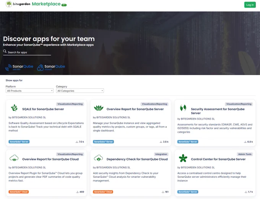Open Dependency Check for SonarQube Cloud
This screenshot has width=260, height=199.
(137, 159)
